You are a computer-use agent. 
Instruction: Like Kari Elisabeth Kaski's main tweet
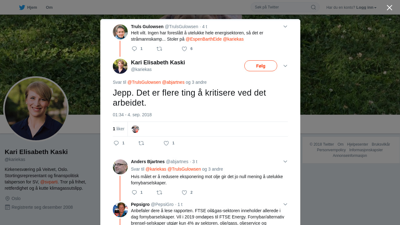[166, 143]
